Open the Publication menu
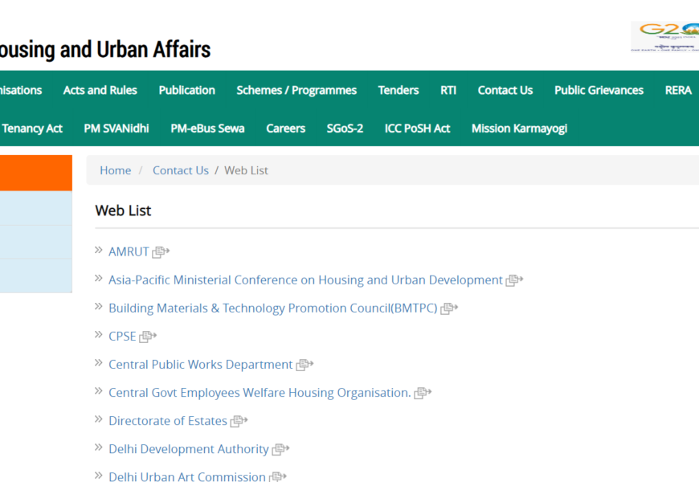 pos(186,90)
